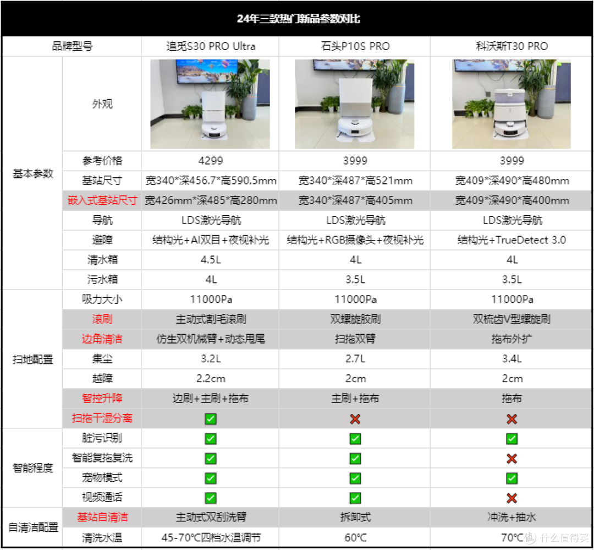Select the 石头P10S PRO column header
Screen dimensions: 594x550
[355, 46]
